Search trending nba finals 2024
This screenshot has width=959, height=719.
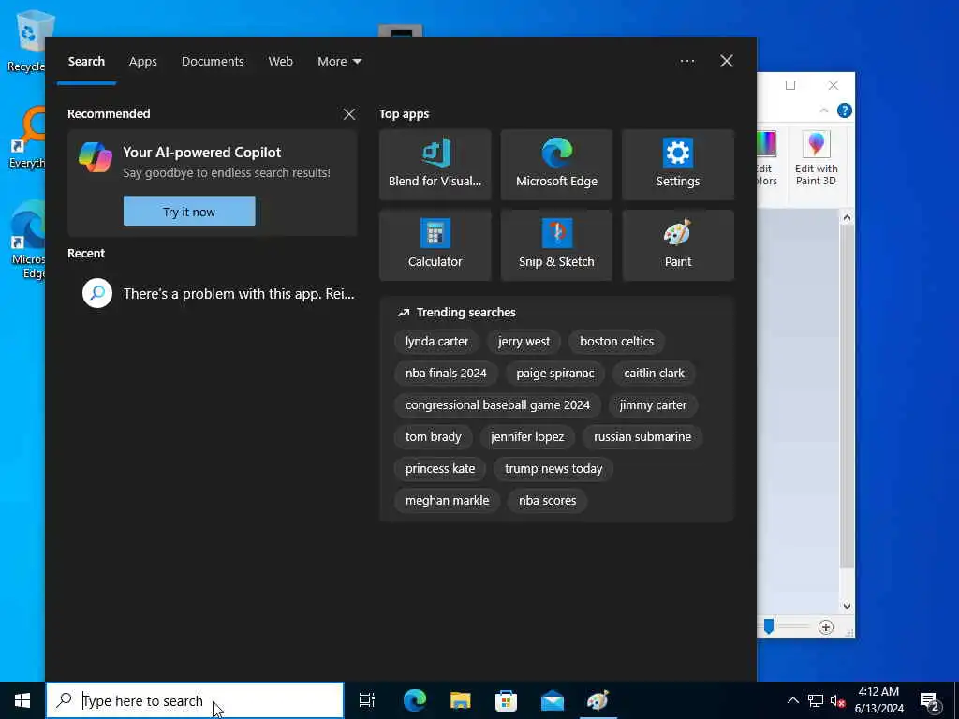point(446,373)
